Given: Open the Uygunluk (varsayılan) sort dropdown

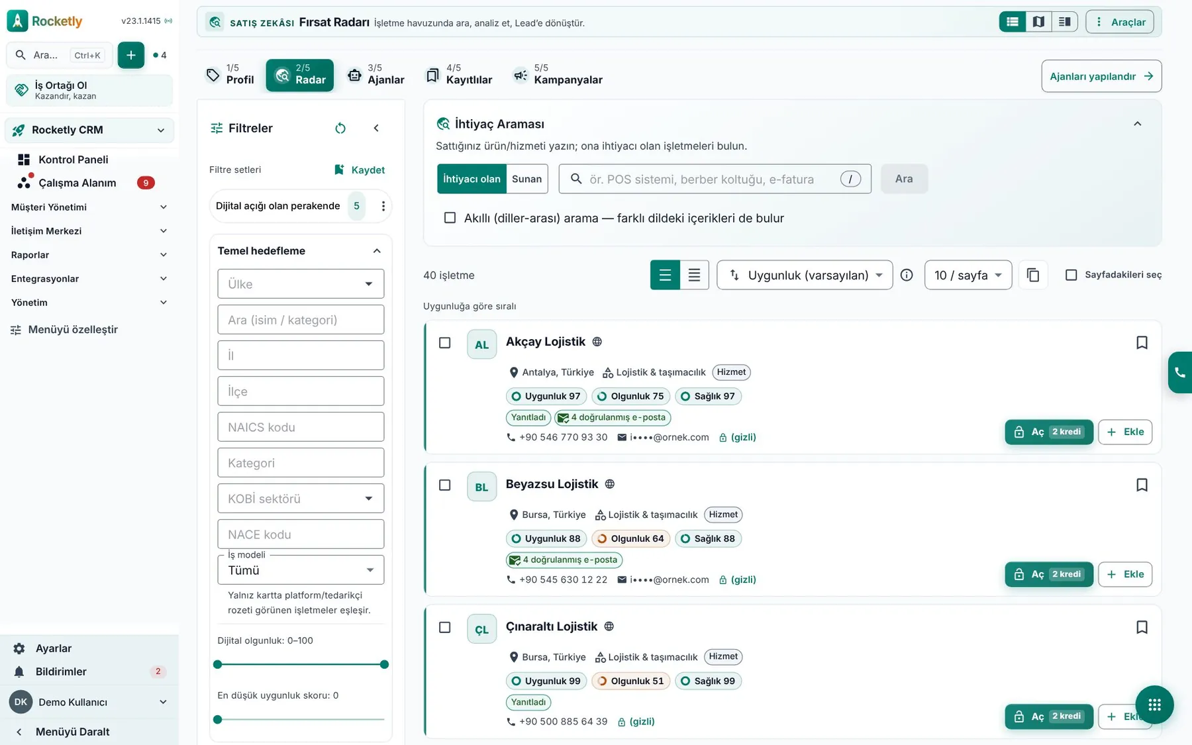Looking at the screenshot, I should (805, 275).
